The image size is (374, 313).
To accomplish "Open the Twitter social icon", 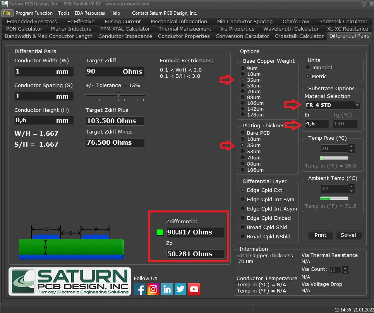I will pos(180,289).
